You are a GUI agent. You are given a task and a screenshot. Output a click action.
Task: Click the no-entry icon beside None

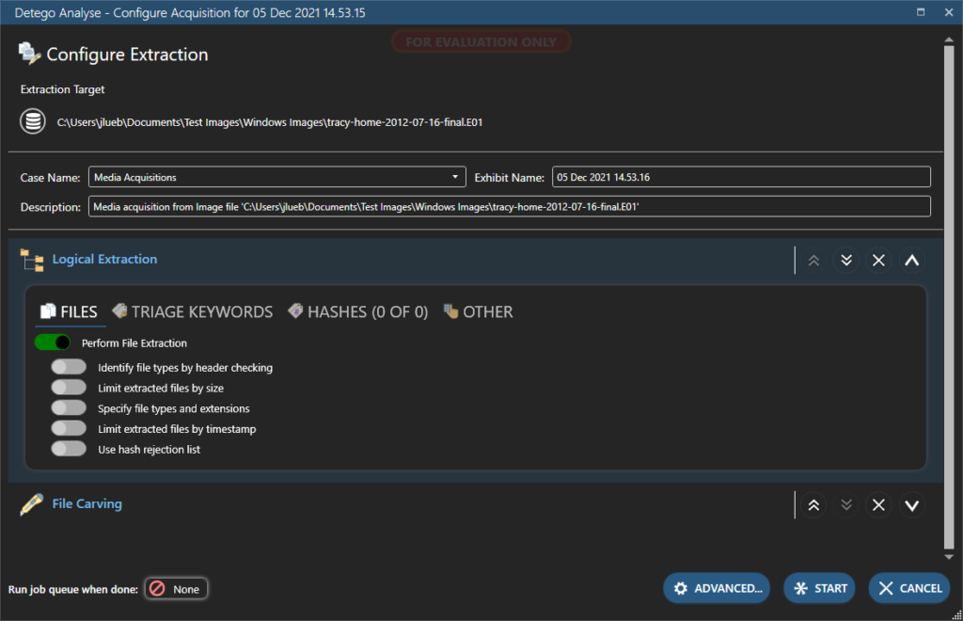click(x=157, y=588)
